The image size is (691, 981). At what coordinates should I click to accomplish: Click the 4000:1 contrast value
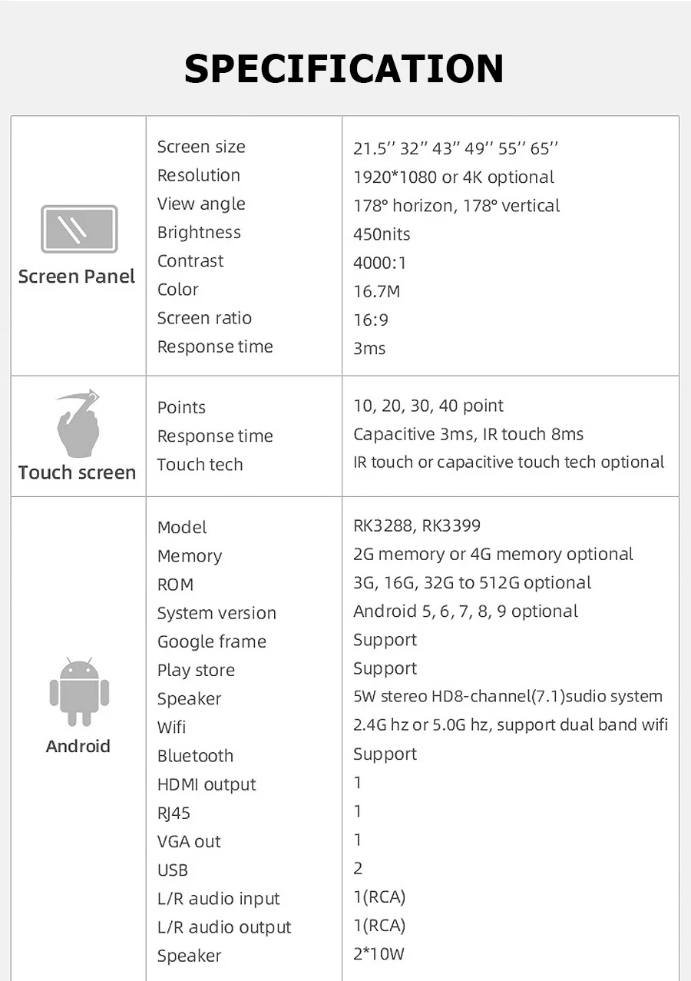click(380, 263)
